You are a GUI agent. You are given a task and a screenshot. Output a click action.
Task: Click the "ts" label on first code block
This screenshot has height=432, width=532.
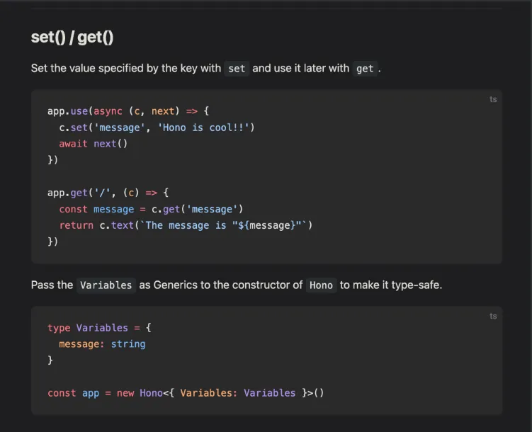coord(493,99)
